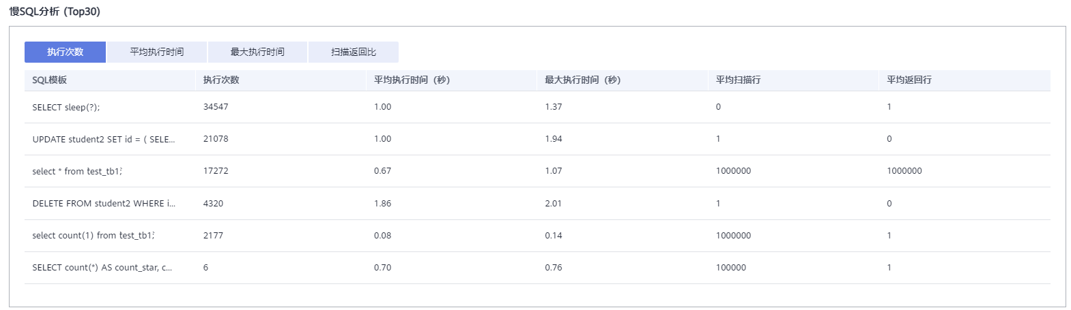Click the 2.01 max execution time
1071x310 pixels.
click(554, 203)
